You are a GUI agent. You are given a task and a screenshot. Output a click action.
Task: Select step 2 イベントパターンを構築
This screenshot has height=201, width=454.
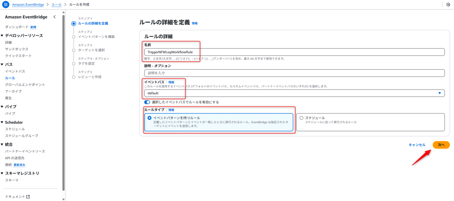pyautogui.click(x=96, y=37)
